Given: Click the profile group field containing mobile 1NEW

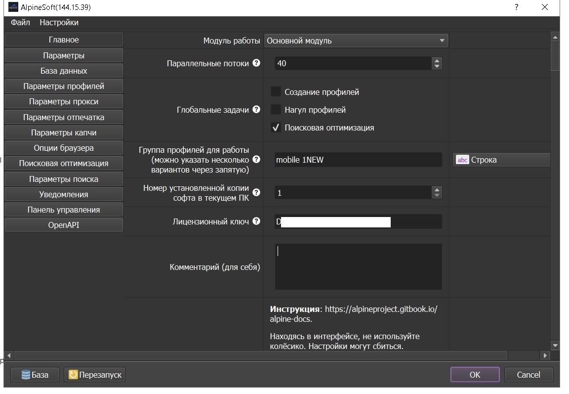Looking at the screenshot, I should (x=359, y=160).
